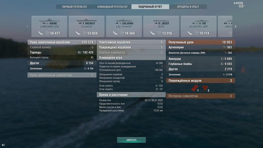Click the Закрыть button
The height and width of the screenshot is (148, 263).
tap(131, 140)
